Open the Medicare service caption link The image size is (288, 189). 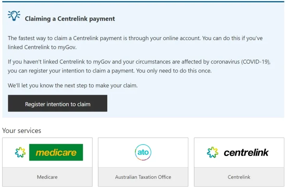click(47, 177)
